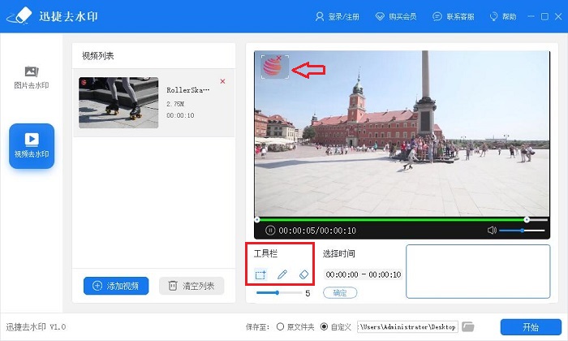
Task: Remove RollerSka video from list
Action: coord(222,81)
